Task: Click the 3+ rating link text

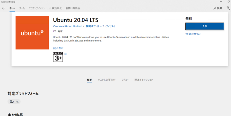Action: coord(66,54)
